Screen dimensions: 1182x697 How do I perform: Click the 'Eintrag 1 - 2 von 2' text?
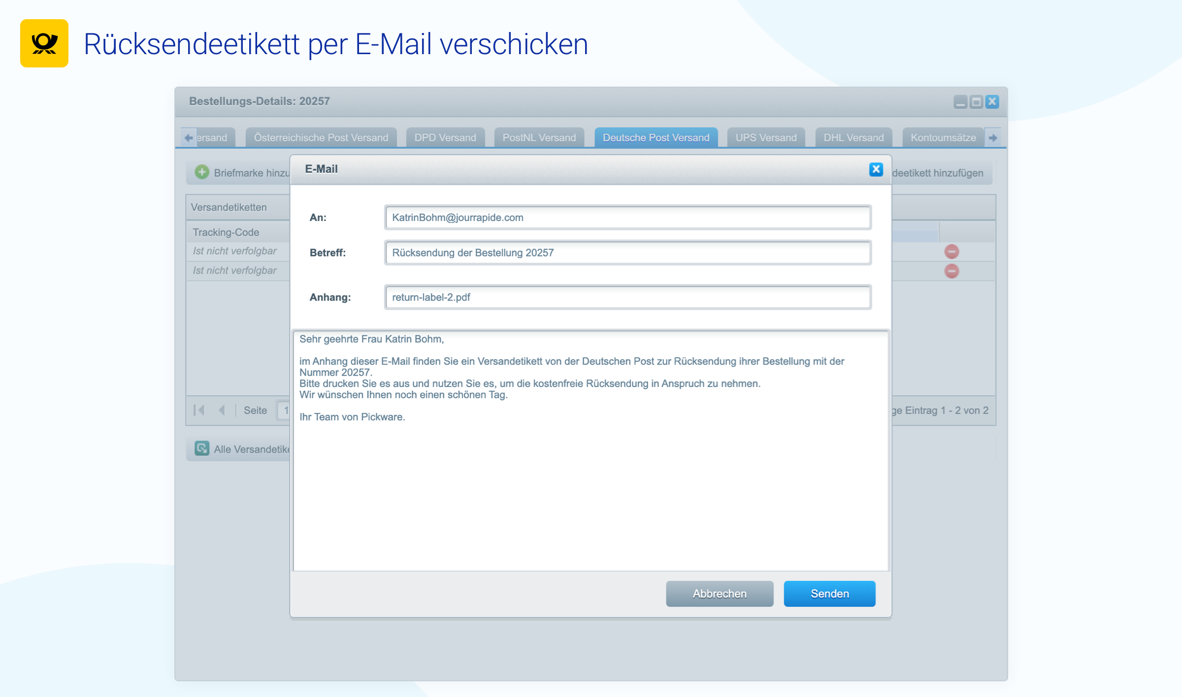pyautogui.click(x=947, y=411)
